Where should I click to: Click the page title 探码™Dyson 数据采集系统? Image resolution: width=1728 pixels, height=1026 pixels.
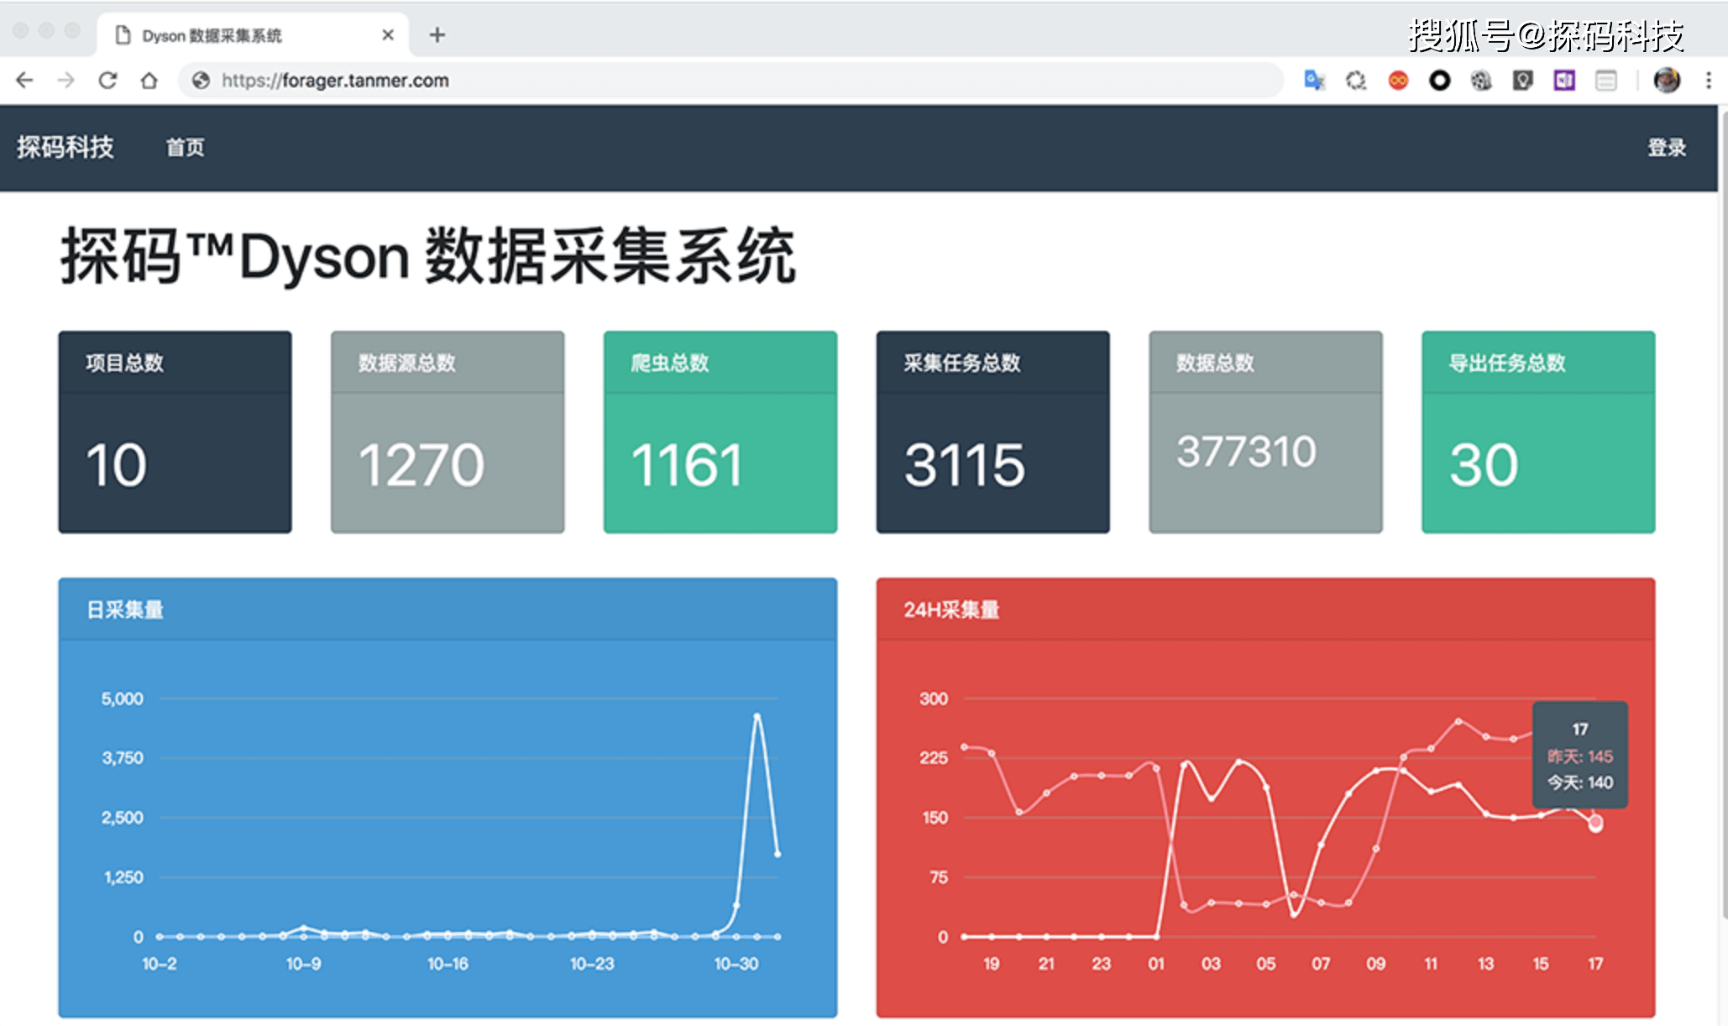427,256
